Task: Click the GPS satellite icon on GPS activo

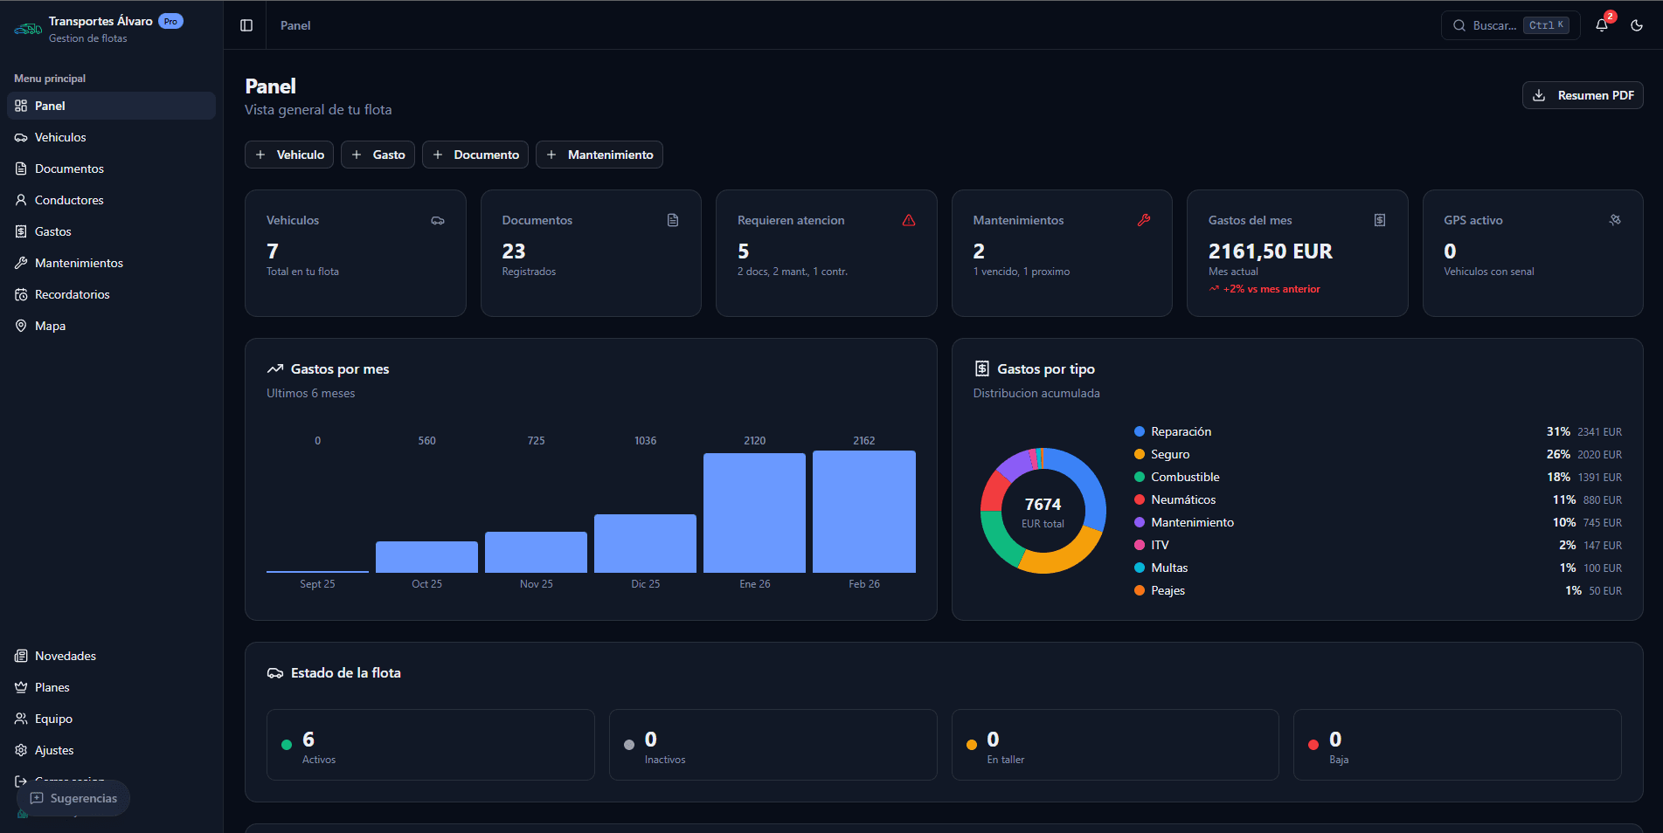Action: 1615,220
